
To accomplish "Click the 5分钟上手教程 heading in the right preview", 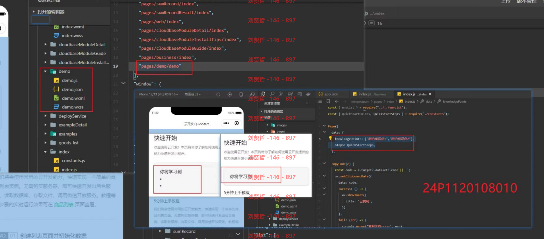I will (236, 192).
